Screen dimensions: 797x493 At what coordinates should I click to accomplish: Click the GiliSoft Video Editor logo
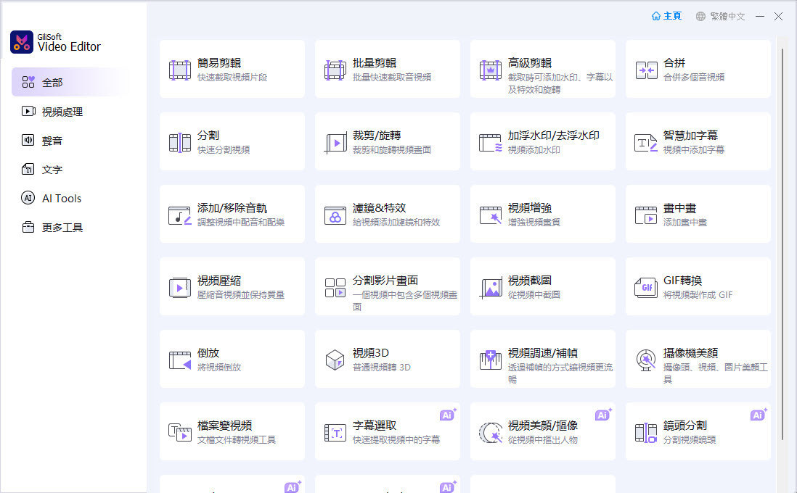(x=55, y=42)
